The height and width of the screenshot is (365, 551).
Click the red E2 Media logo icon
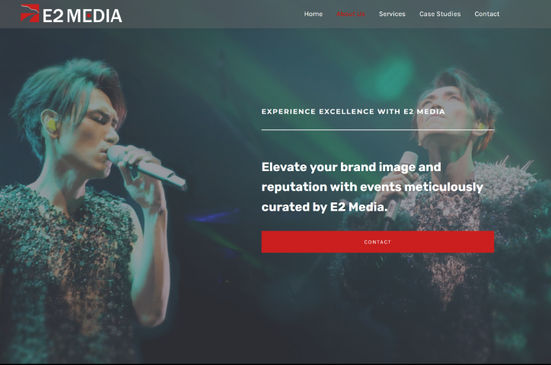[x=30, y=14]
